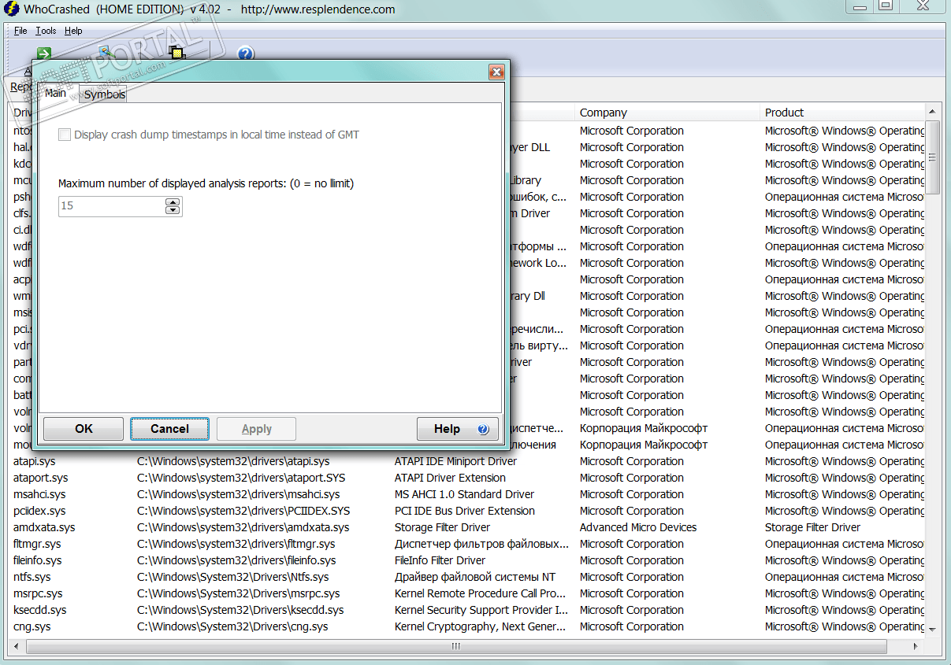
Task: Click the path C:\Windows\system32\drivers\atapi.sys
Action: point(233,461)
